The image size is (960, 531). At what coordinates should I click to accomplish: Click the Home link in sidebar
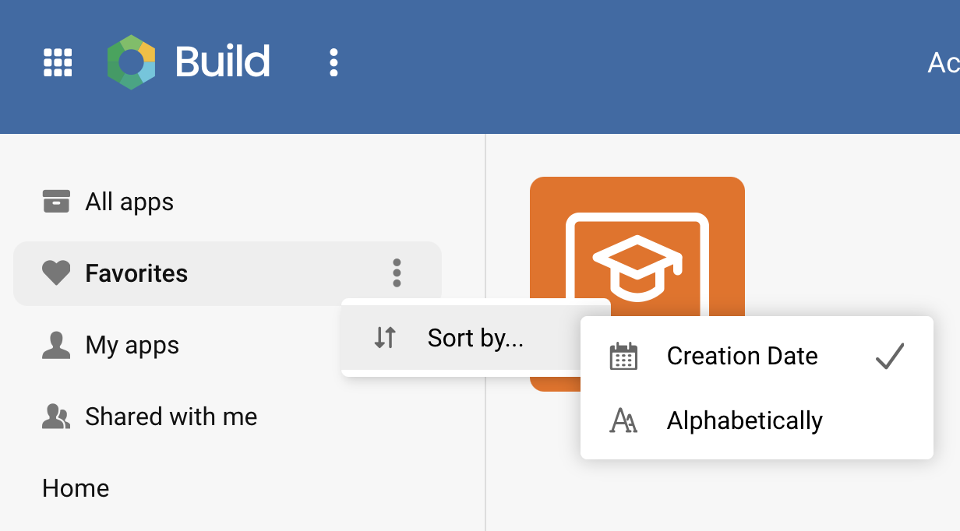(x=76, y=488)
